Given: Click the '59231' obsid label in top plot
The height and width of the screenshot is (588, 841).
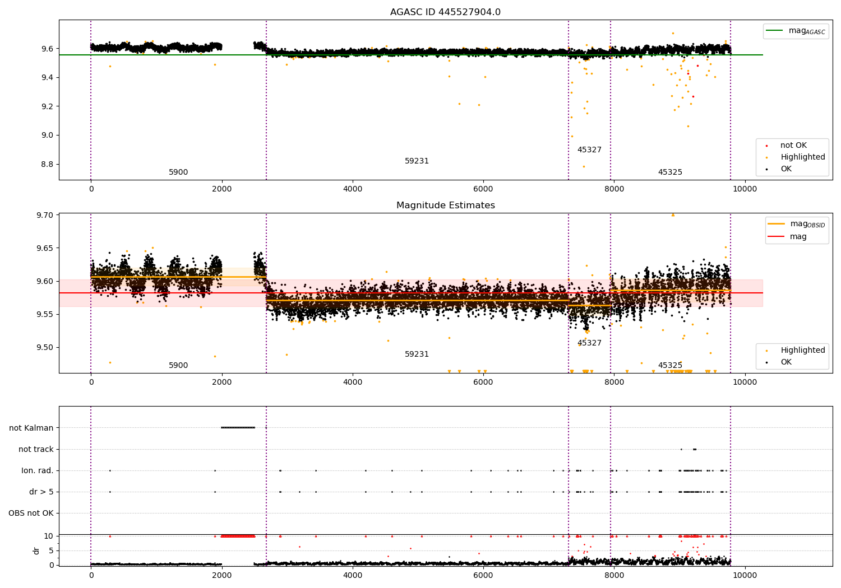Looking at the screenshot, I should 417,161.
